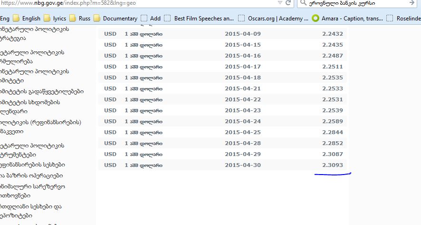Open the Eng bookmarks folder
Image resolution: width=421 pixels, height=225 pixels.
pyautogui.click(x=5, y=18)
